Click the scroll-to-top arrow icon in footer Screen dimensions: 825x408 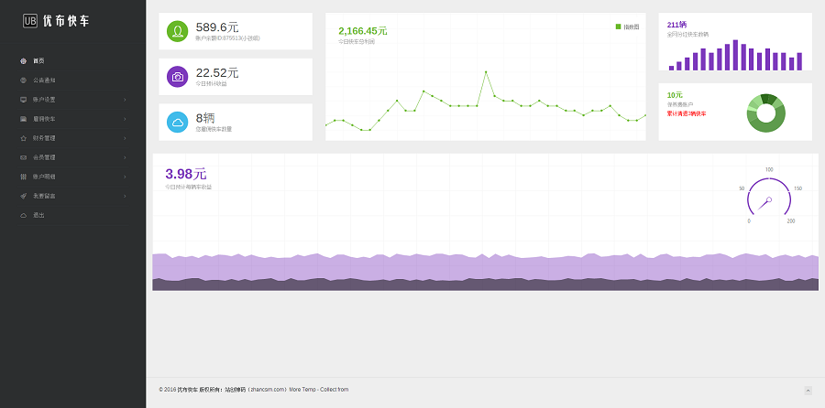click(808, 391)
